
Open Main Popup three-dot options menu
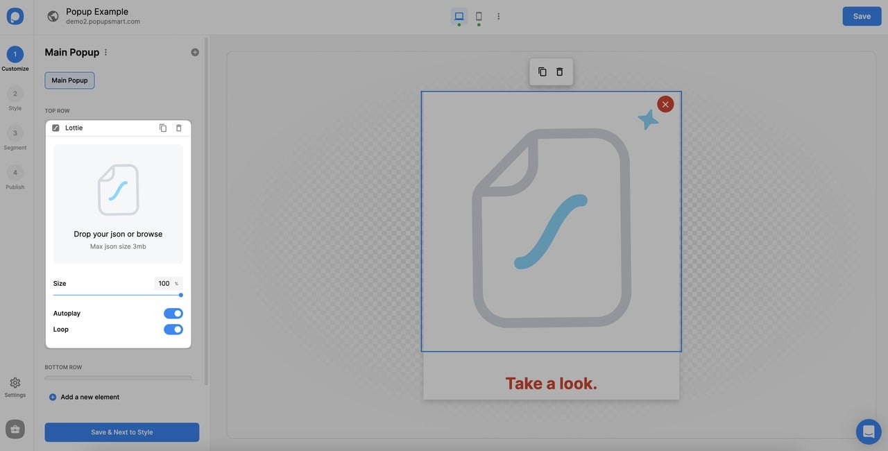105,52
